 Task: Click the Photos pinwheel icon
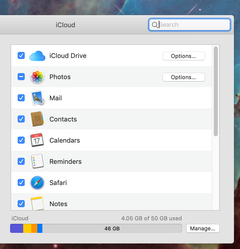[37, 77]
